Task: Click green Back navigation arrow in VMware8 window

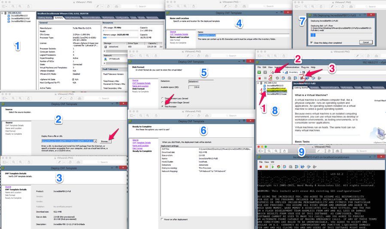Action: [x=259, y=72]
